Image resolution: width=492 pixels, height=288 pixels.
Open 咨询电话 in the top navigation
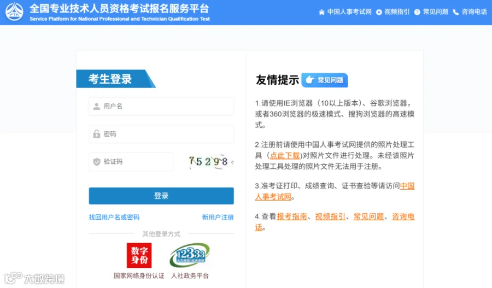(474, 12)
